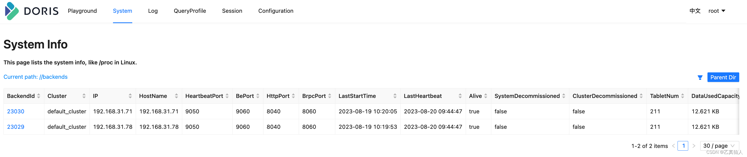Sort table by IP column
747x157 pixels.
tap(130, 96)
